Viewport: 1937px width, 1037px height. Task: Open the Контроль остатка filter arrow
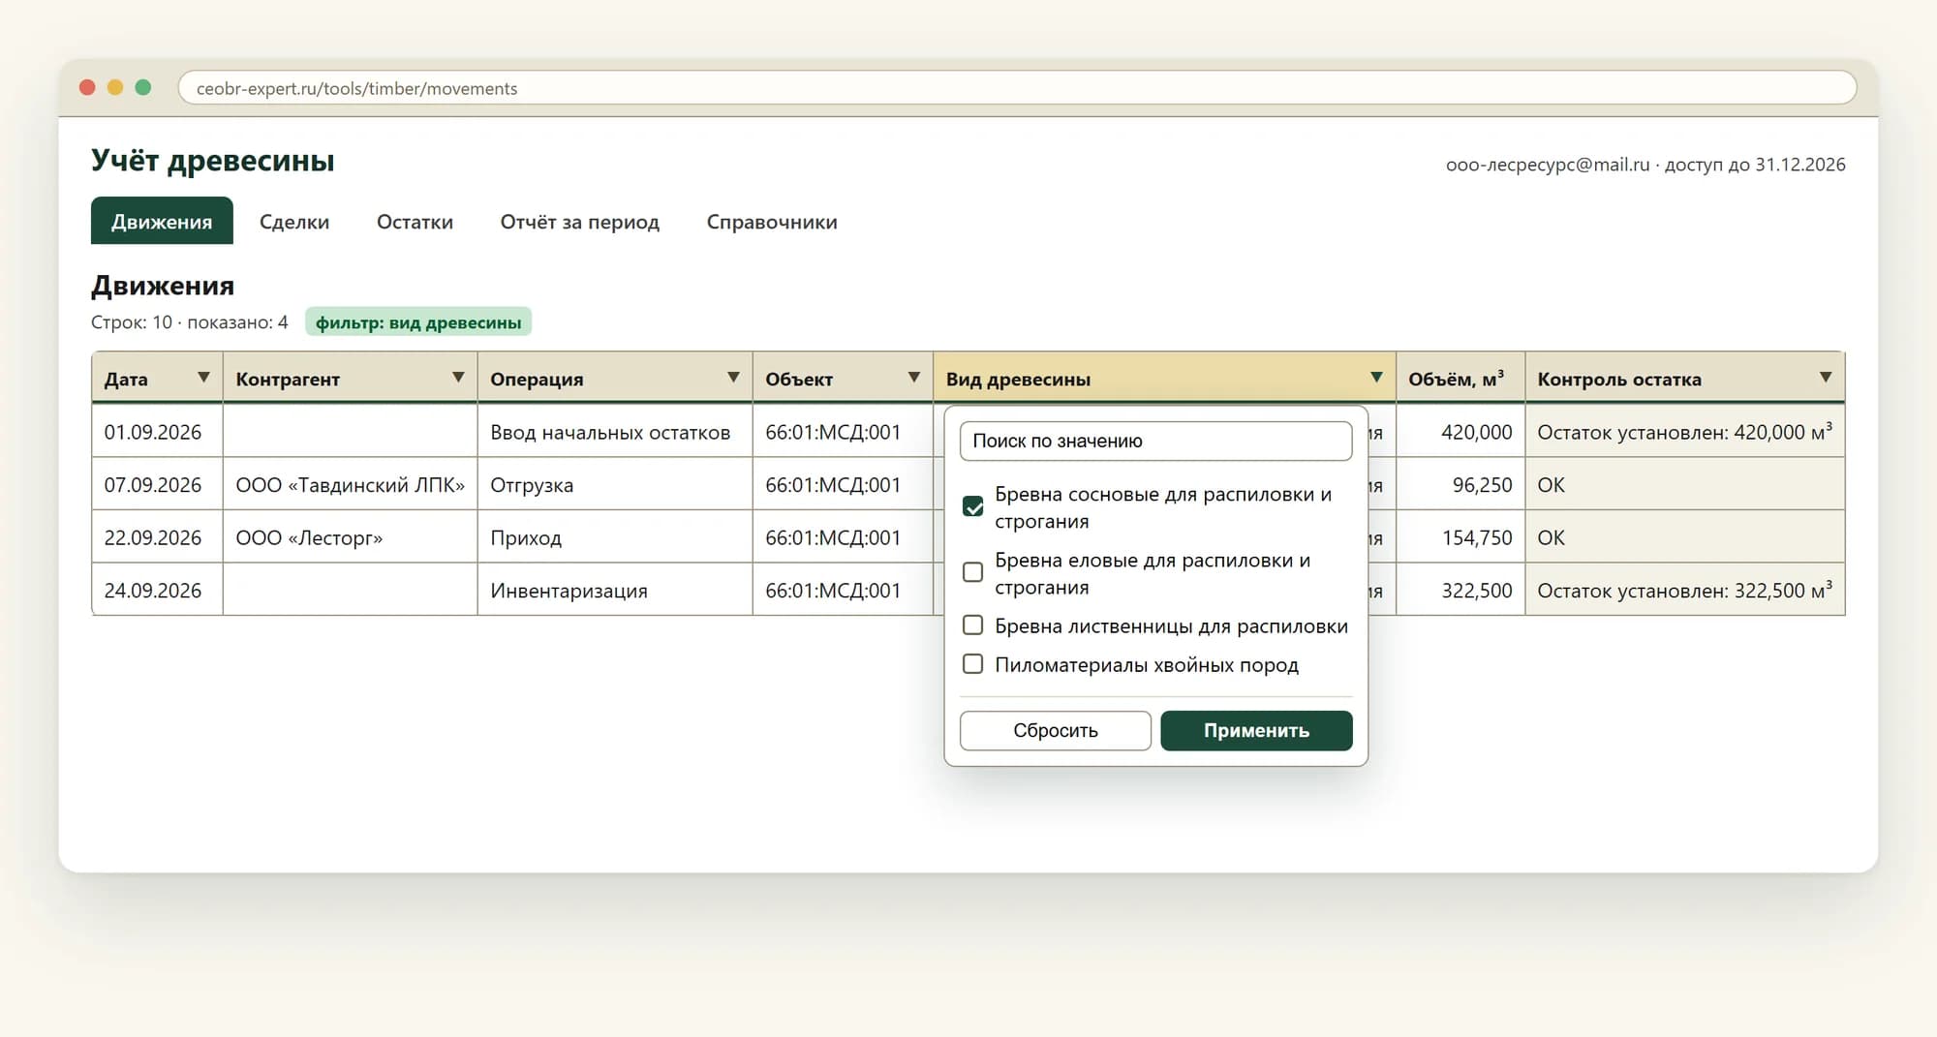point(1826,378)
